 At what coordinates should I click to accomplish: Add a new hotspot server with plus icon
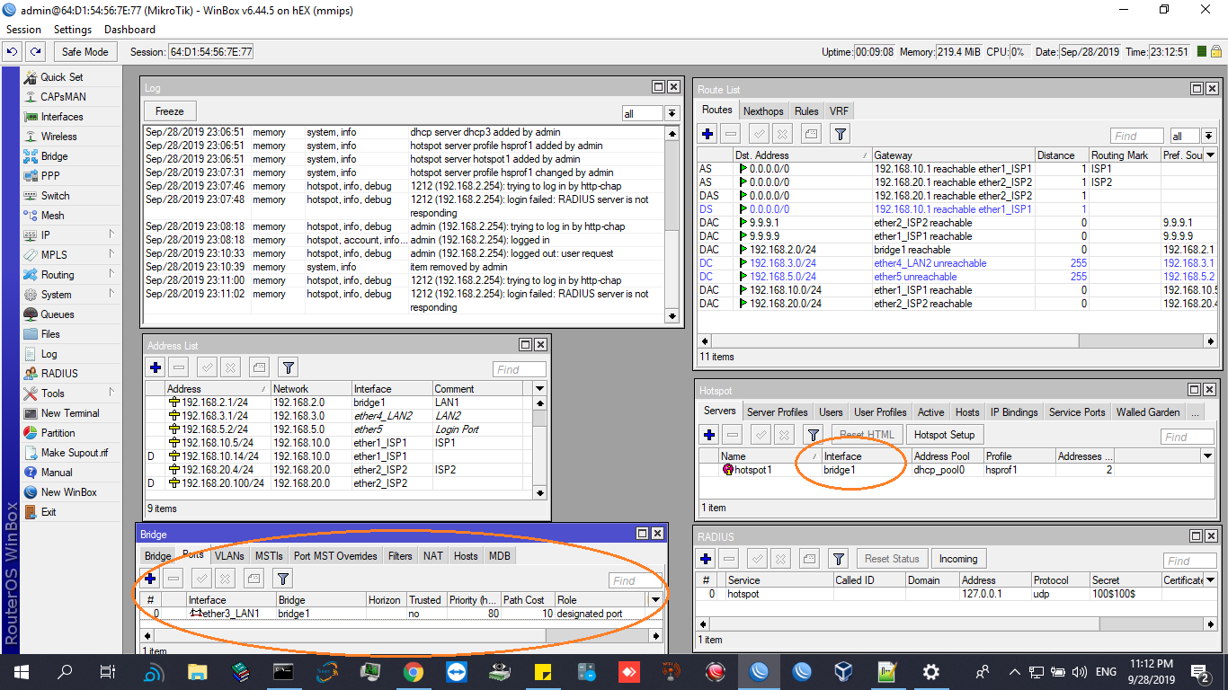[x=709, y=435]
